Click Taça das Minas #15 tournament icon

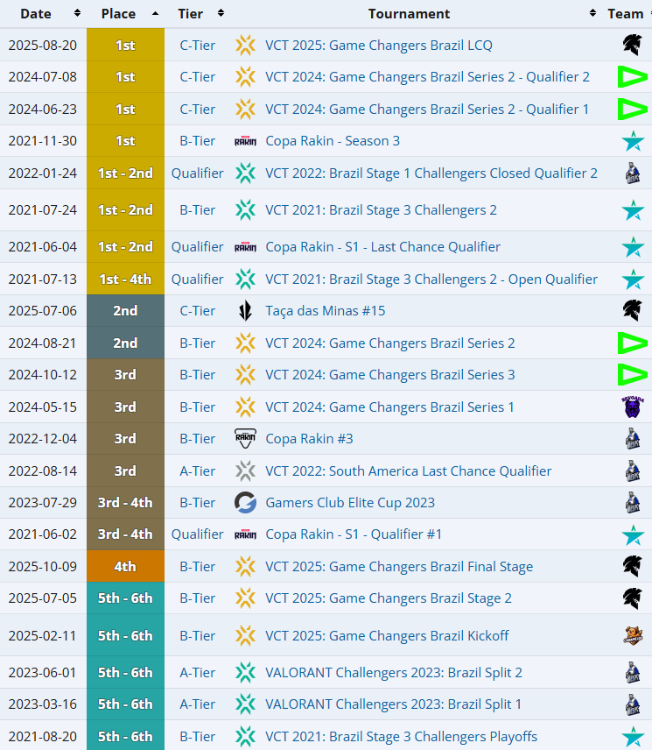point(246,311)
